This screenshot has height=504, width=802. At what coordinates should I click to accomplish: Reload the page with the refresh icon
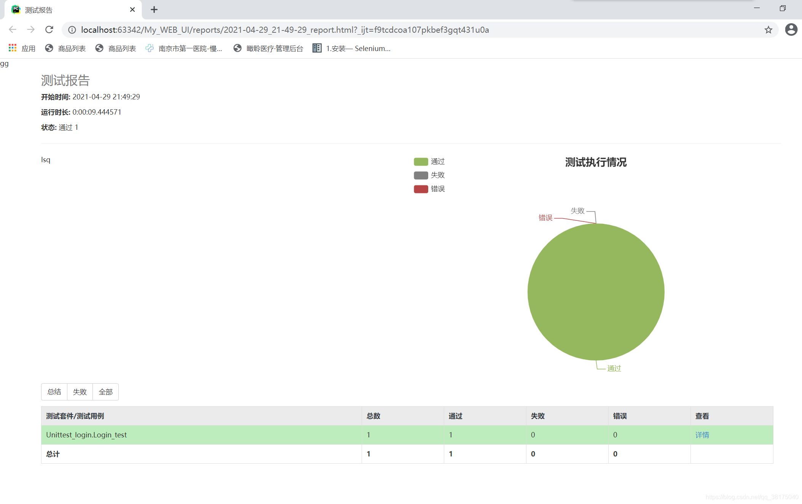pyautogui.click(x=49, y=30)
